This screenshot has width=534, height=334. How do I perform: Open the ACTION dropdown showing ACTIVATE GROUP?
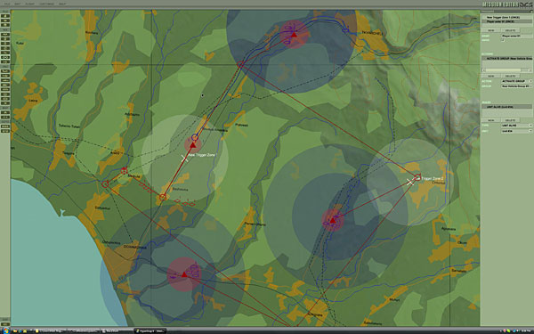tap(516, 81)
